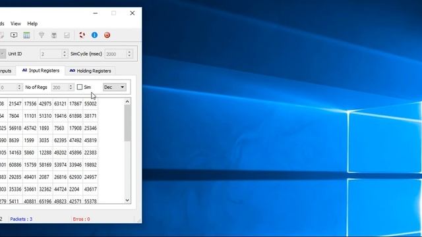This screenshot has width=422, height=237.
Task: Click the register table scrollbar down arrow
Action: (x=127, y=200)
